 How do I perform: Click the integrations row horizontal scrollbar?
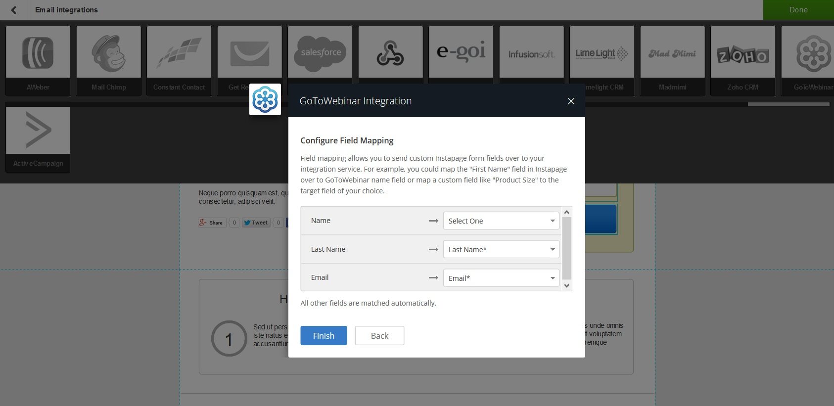788,104
